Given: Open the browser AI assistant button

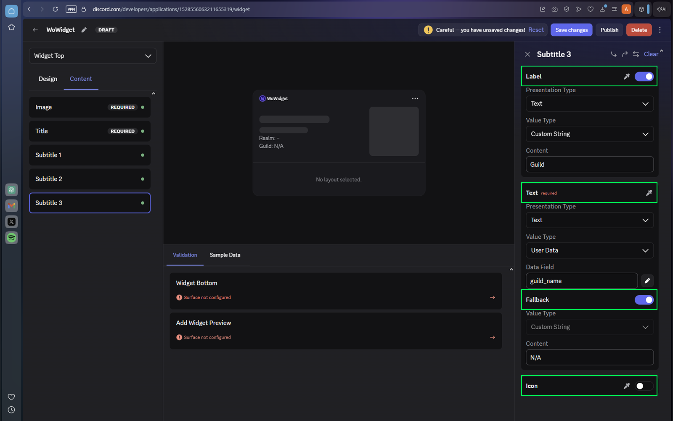Looking at the screenshot, I should click(x=662, y=9).
